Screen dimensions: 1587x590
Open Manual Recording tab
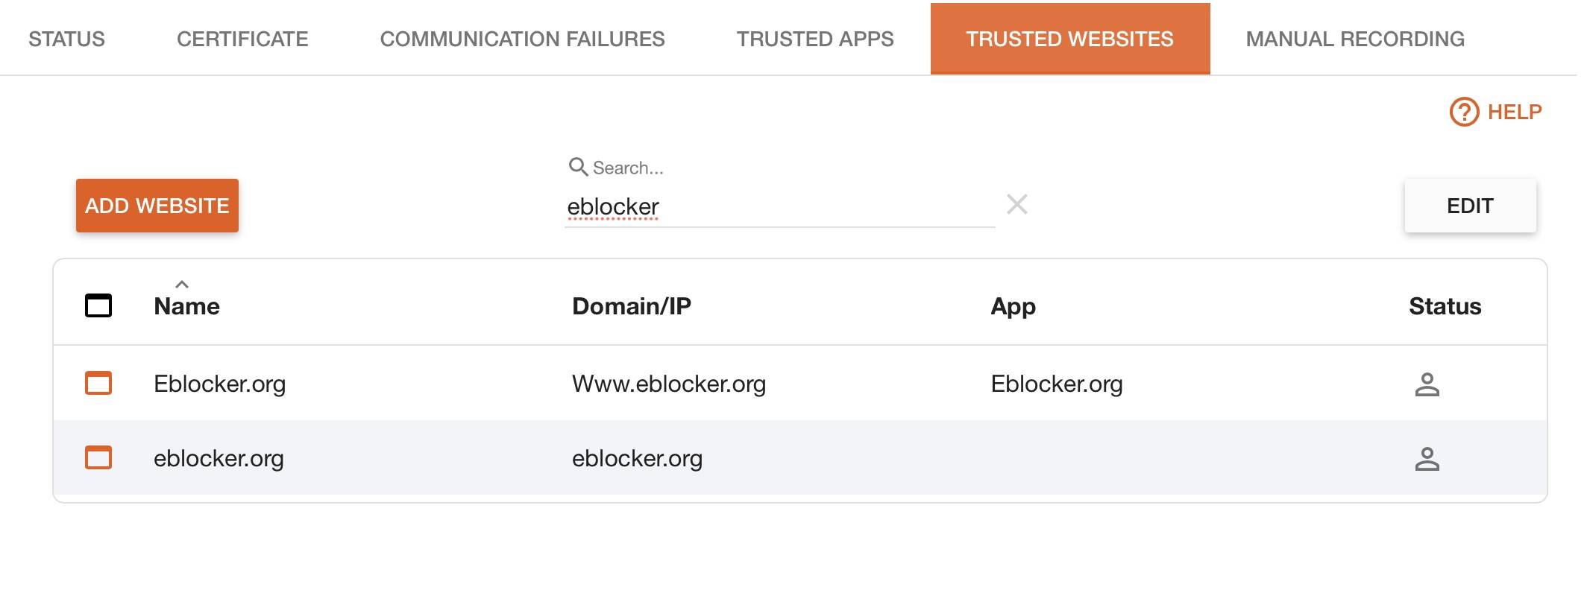[1355, 39]
